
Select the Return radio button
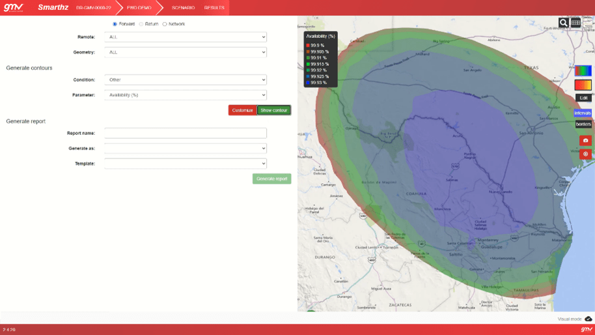pos(141,24)
